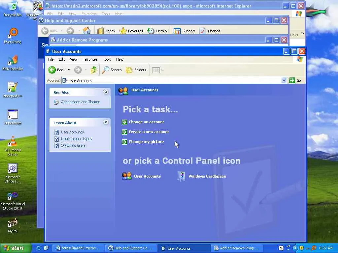Open the Windows CardSpace icon

click(x=202, y=176)
